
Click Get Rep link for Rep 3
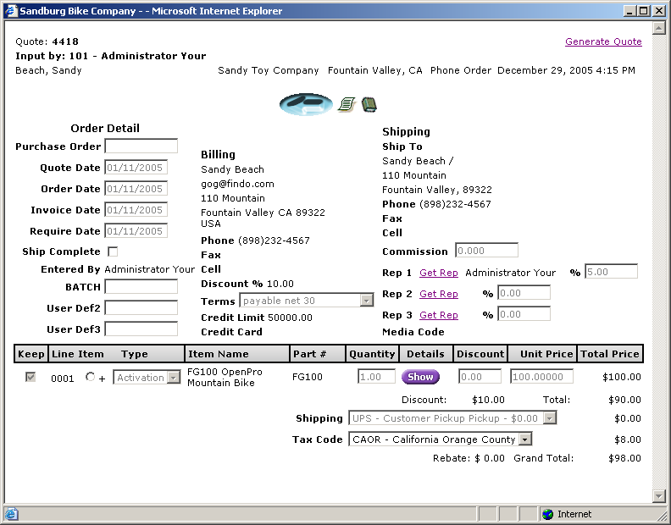click(438, 315)
